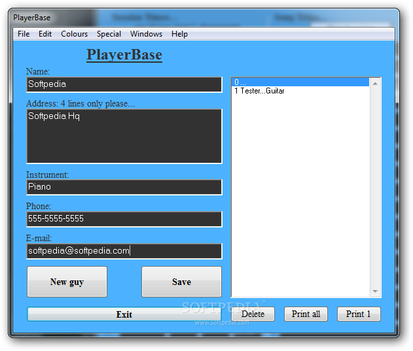Open the Colours menu
This screenshot has height=351, width=413.
(x=74, y=34)
